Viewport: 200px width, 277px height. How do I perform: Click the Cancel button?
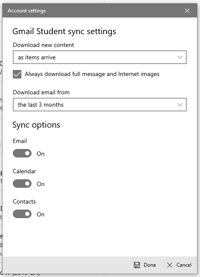tap(179, 265)
